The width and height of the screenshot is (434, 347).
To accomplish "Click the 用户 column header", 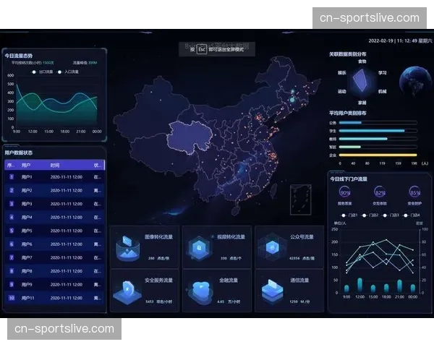I will [x=26, y=165].
